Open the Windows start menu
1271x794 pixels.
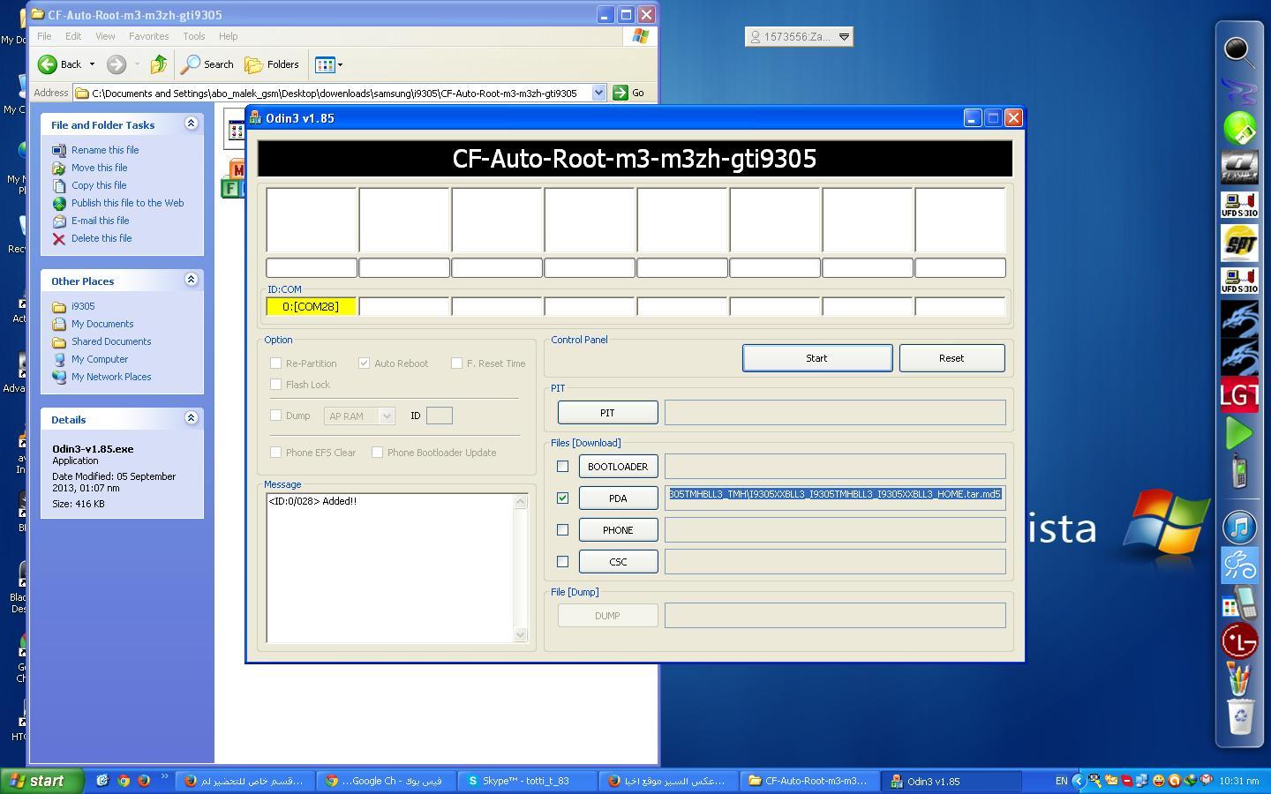[41, 781]
